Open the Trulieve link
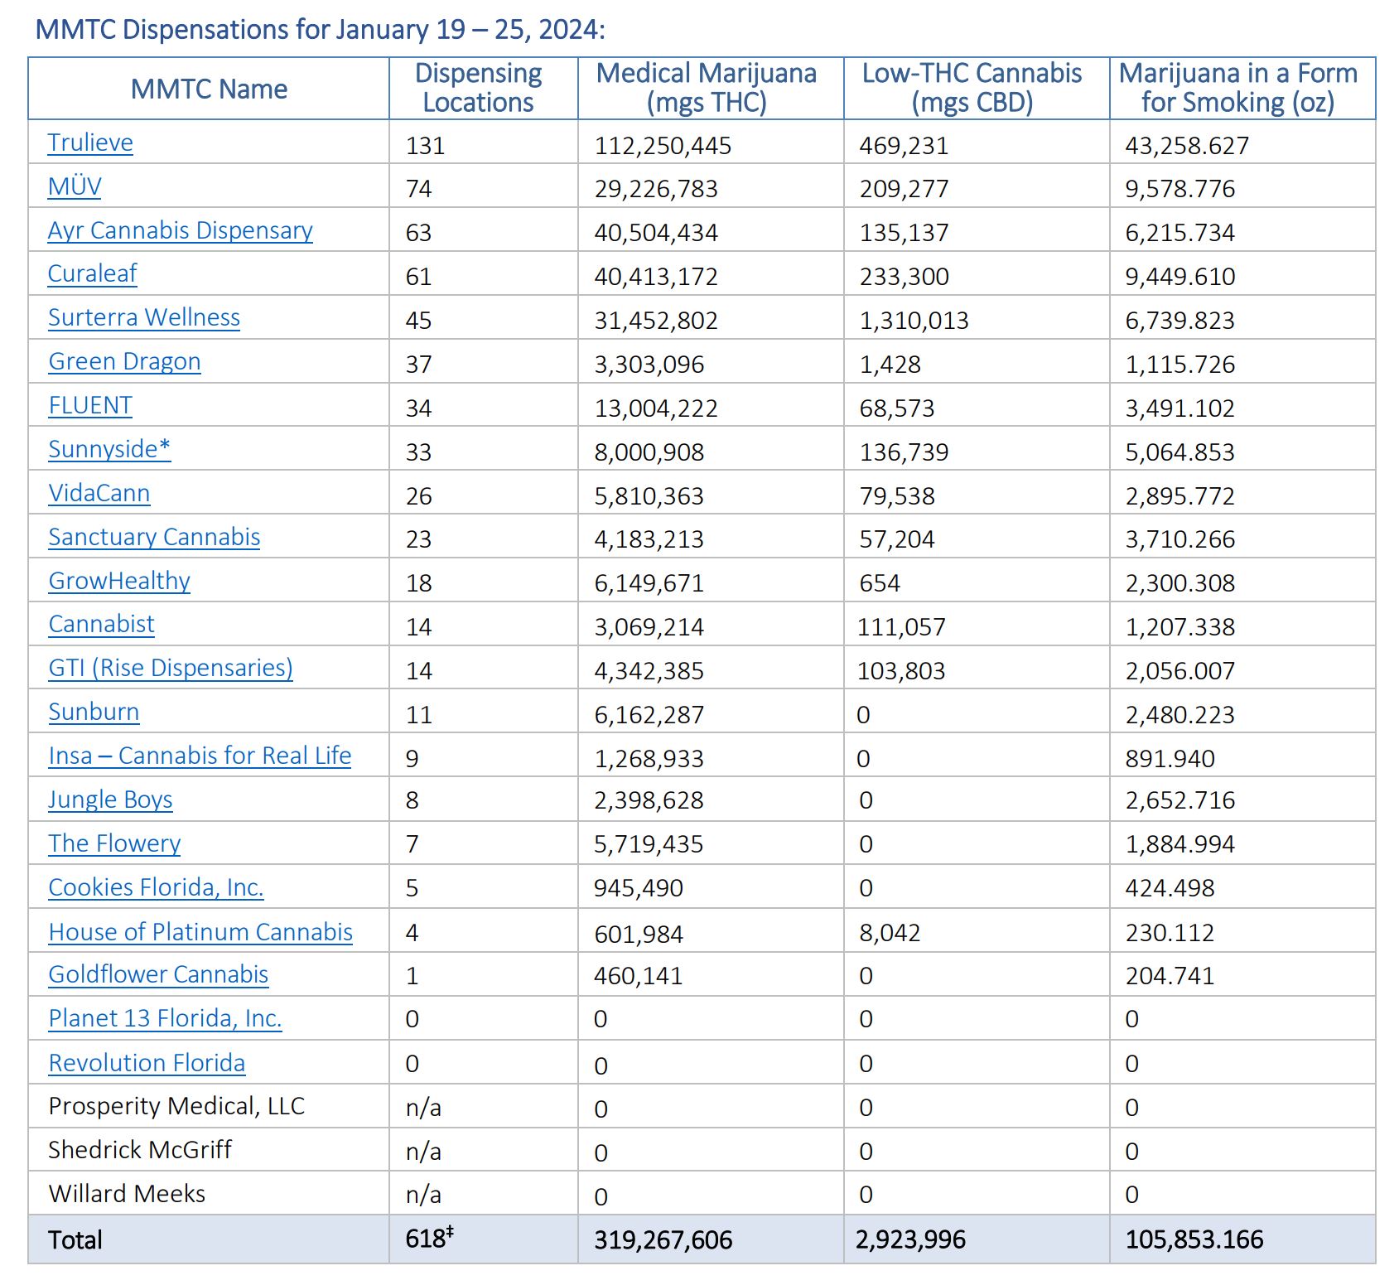Screen dimensions: 1399x1285 click(x=90, y=143)
